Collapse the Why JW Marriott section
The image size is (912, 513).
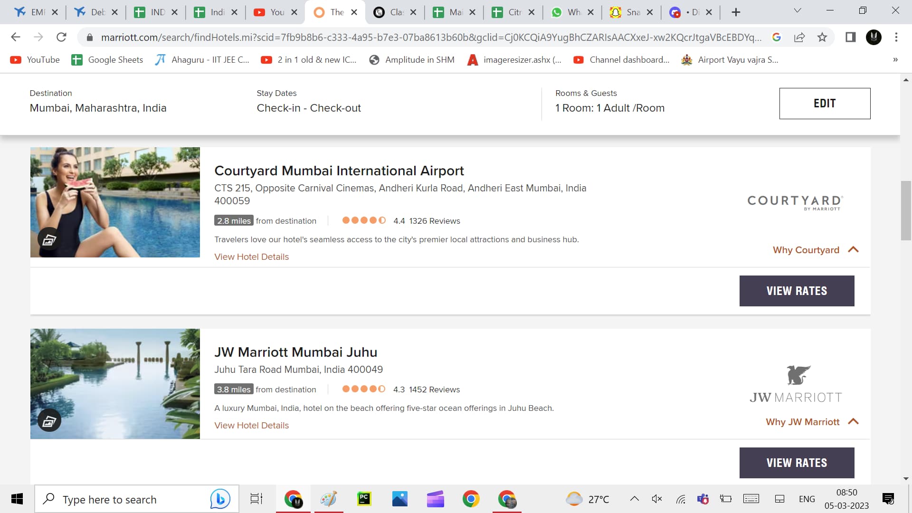[x=812, y=422]
